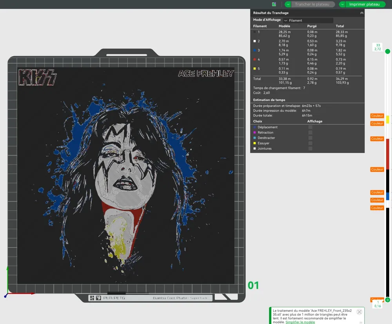392x324 pixels.
Task: Enable the Rétraction display checkbox
Action: pyautogui.click(x=310, y=133)
